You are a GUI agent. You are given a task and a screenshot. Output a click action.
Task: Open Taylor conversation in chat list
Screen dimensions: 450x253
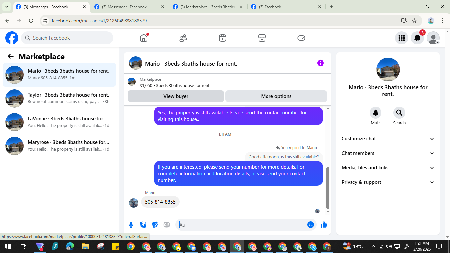[59, 98]
